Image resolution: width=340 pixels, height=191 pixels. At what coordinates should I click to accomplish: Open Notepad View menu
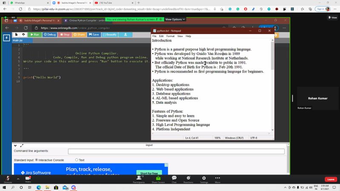180,36
